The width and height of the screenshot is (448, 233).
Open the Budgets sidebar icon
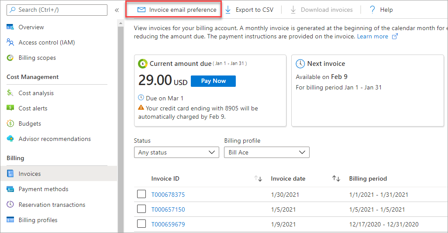(x=10, y=123)
